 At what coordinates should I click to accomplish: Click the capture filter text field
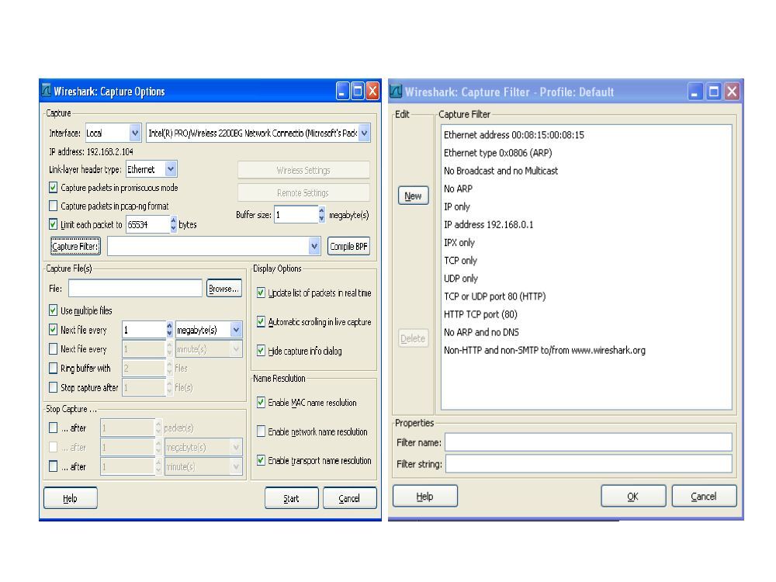coord(208,246)
